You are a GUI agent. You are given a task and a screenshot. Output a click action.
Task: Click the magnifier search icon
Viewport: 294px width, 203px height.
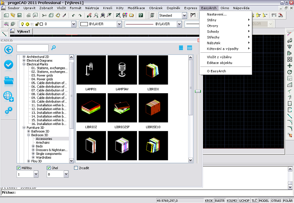coord(54,47)
